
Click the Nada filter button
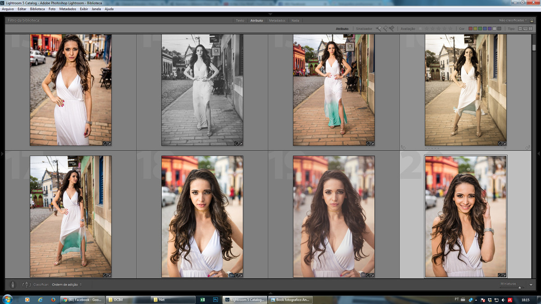295,20
